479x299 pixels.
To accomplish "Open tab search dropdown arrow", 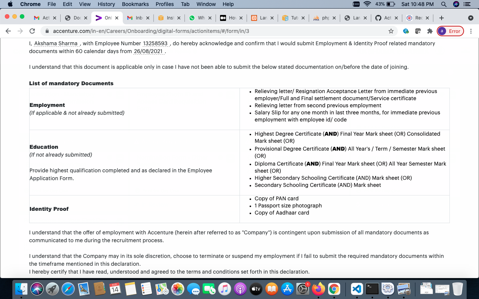I will [471, 18].
